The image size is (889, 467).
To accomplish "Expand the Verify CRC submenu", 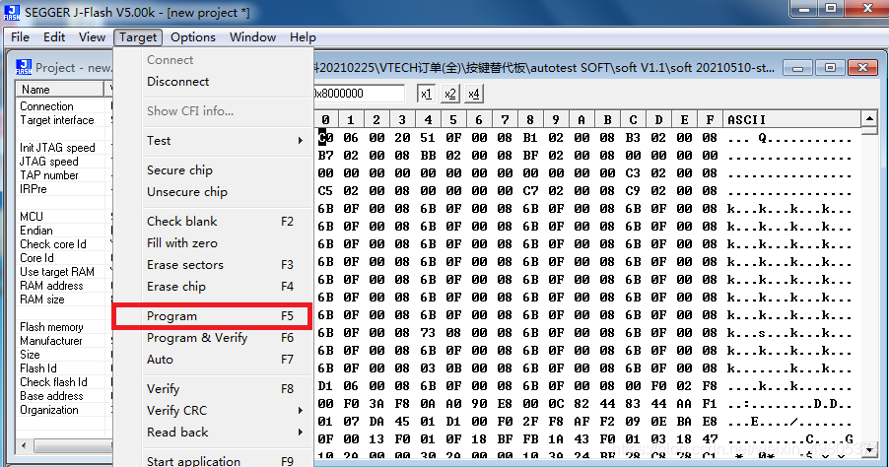I will coord(213,410).
